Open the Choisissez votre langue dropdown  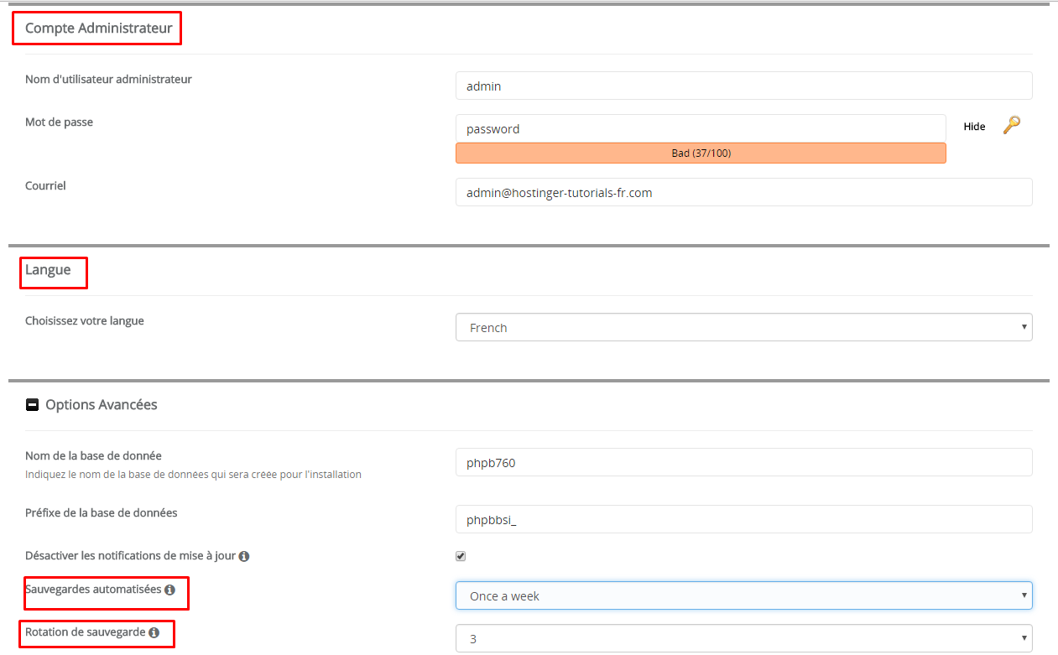pos(743,328)
